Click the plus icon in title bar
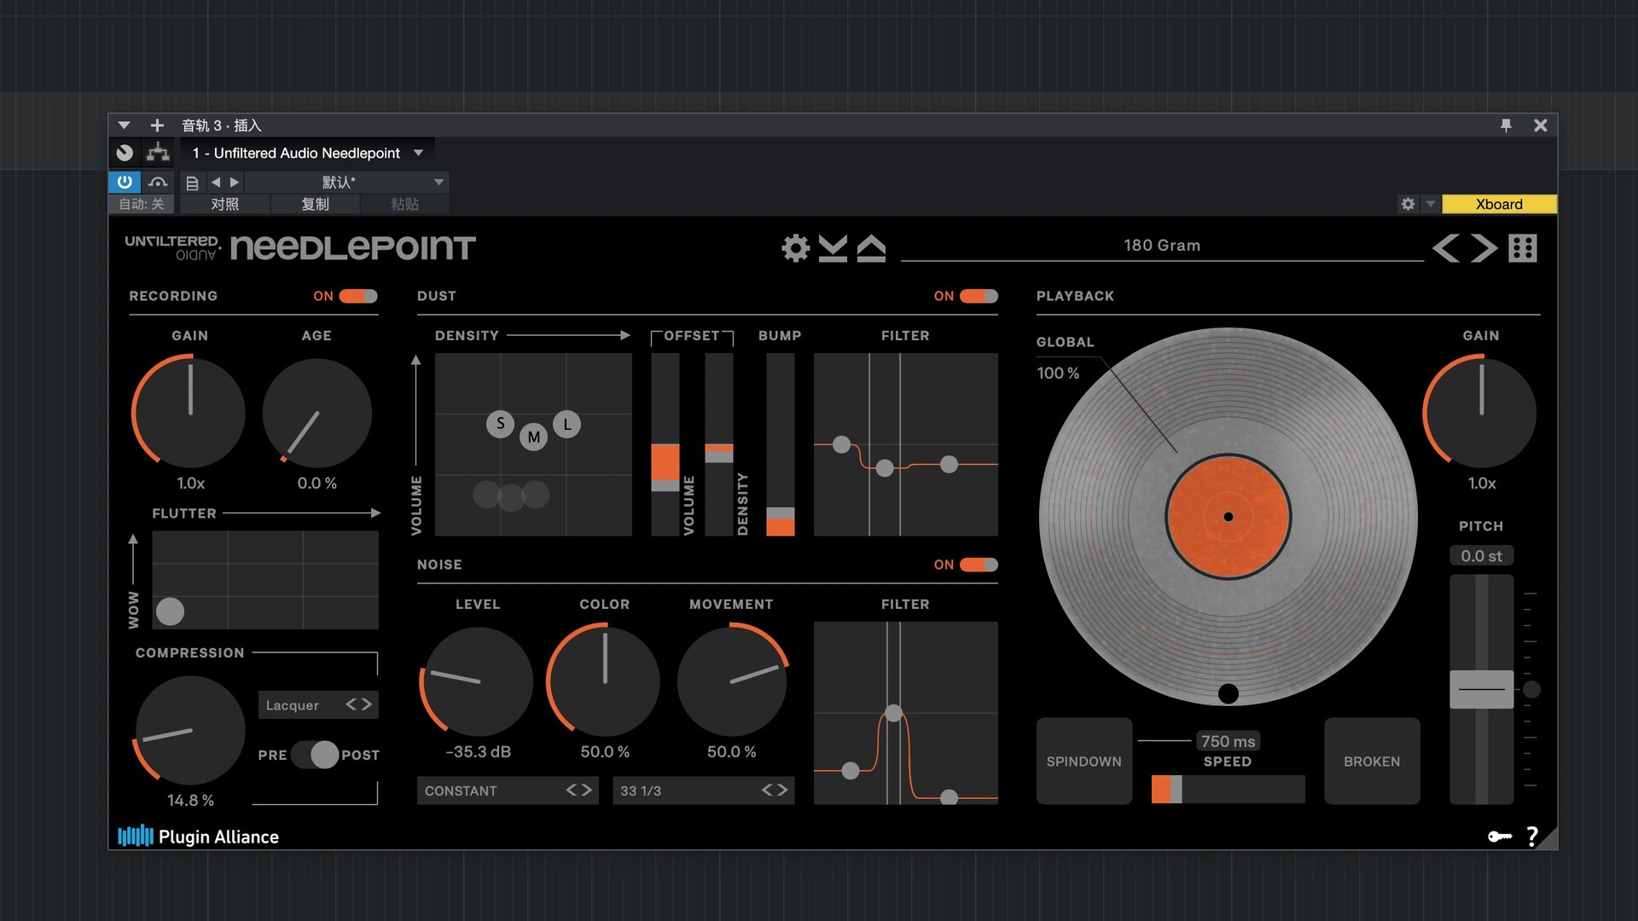The width and height of the screenshot is (1638, 921). pyautogui.click(x=157, y=125)
